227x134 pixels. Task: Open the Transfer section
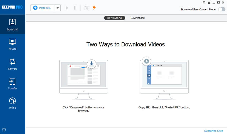pyautogui.click(x=13, y=84)
